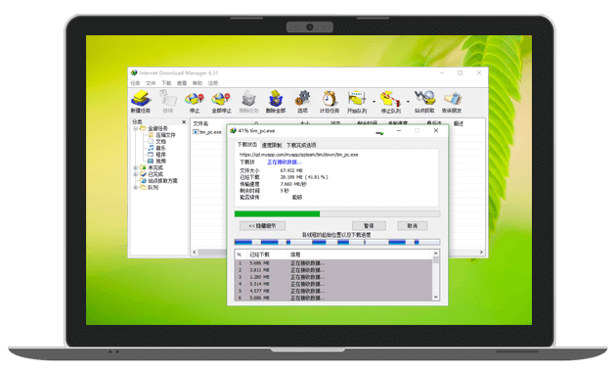This screenshot has width=616, height=372.
Task: Expand the 队列 tree node
Action: click(x=135, y=188)
